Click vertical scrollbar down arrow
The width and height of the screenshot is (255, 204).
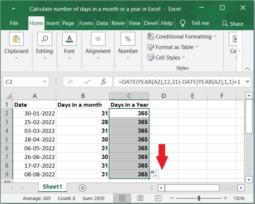pyautogui.click(x=249, y=180)
